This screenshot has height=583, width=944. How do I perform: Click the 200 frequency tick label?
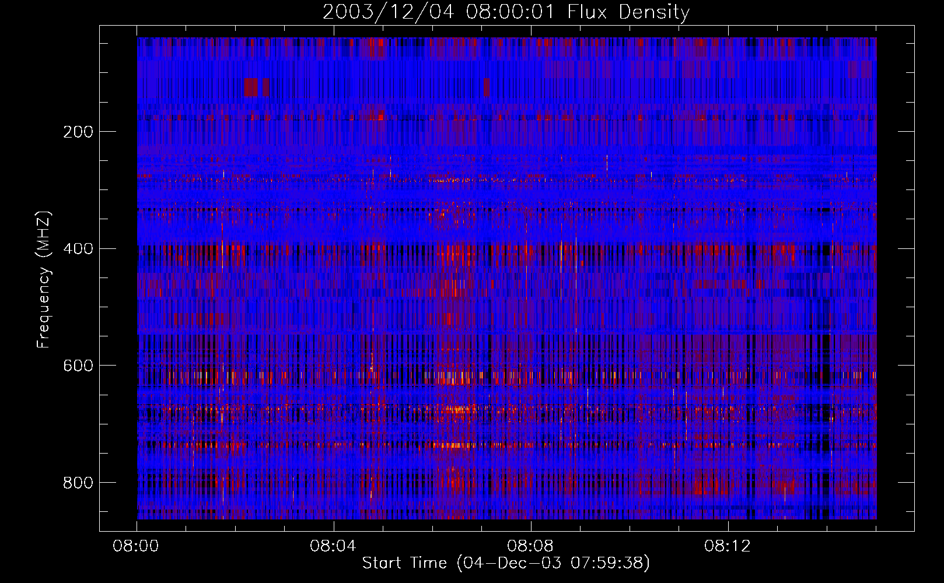tap(78, 132)
